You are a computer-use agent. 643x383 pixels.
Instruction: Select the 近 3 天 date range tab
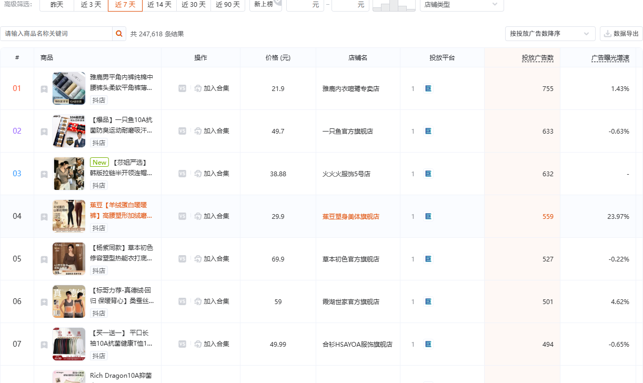coord(91,4)
